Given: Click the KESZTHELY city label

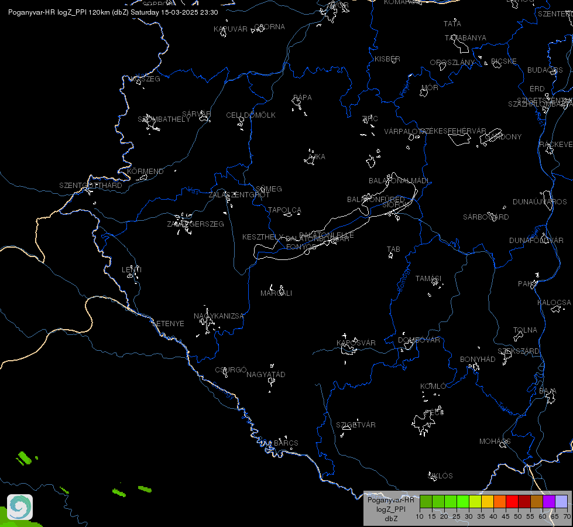Looking at the screenshot, I should coord(263,237).
